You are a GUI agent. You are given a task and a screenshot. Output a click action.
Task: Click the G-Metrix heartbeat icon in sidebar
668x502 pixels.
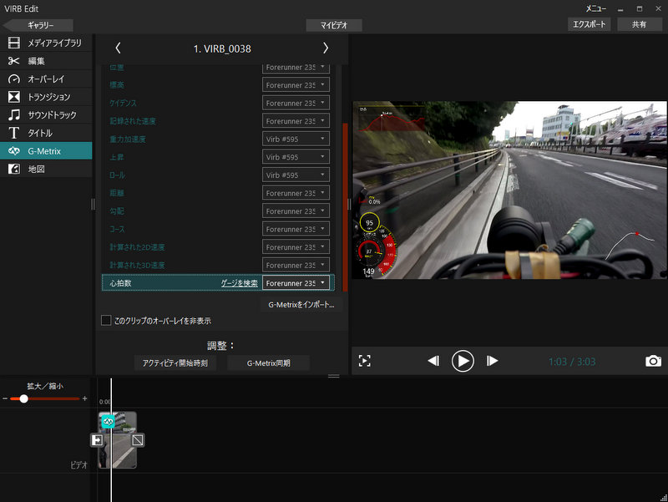(x=14, y=151)
